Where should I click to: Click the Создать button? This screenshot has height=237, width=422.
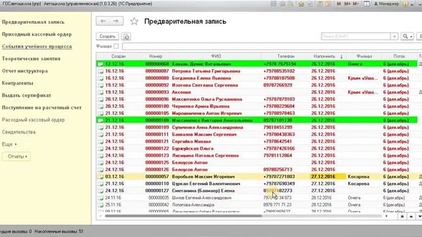point(107,36)
